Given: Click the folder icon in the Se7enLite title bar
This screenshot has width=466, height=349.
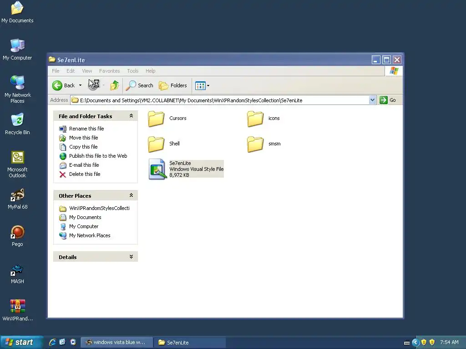Looking at the screenshot, I should [52, 60].
